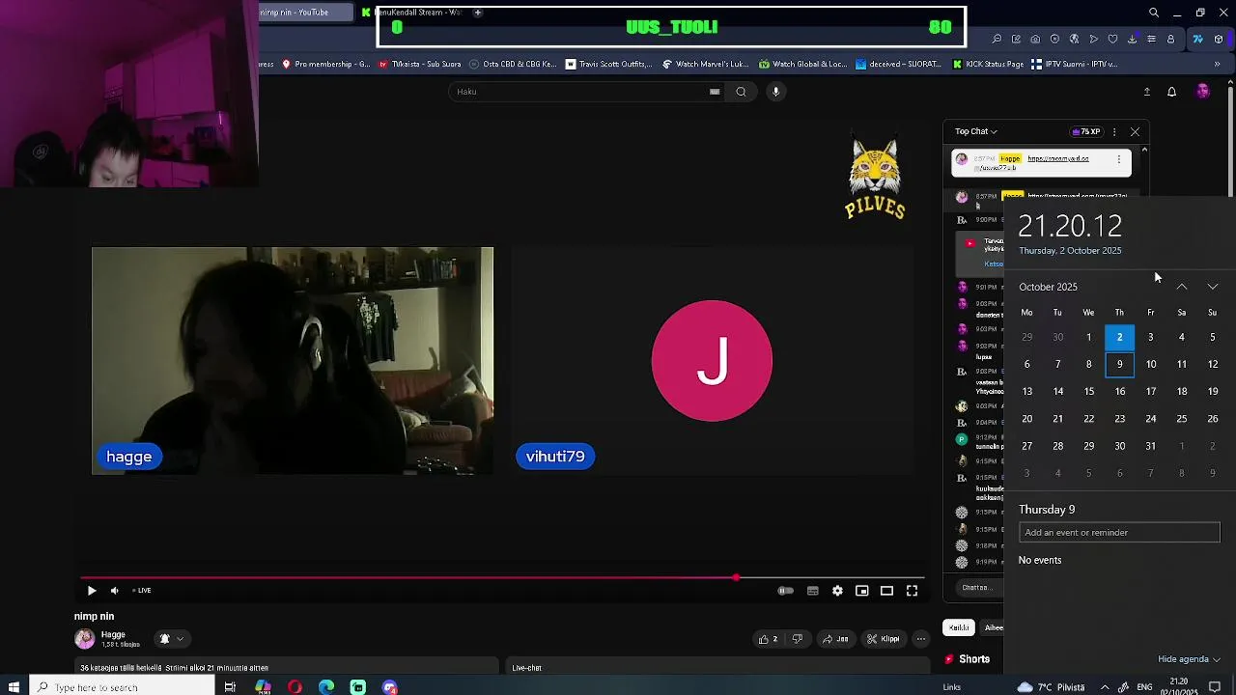Add page to favorites heart
Screen dimensions: 1236x695
(x=1112, y=39)
